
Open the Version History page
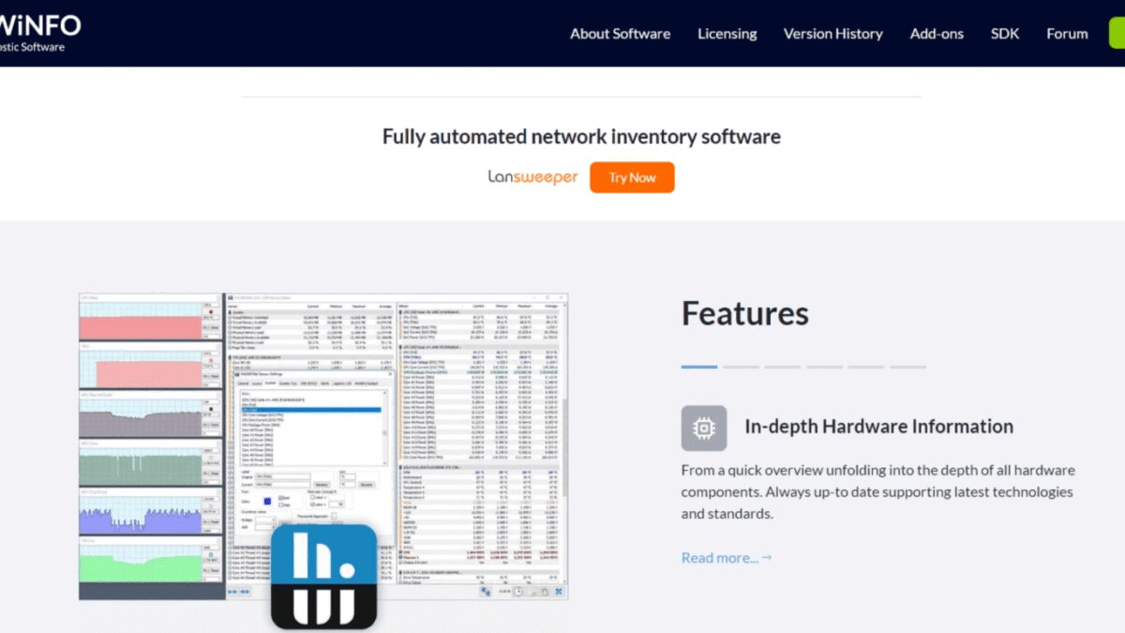pos(832,34)
